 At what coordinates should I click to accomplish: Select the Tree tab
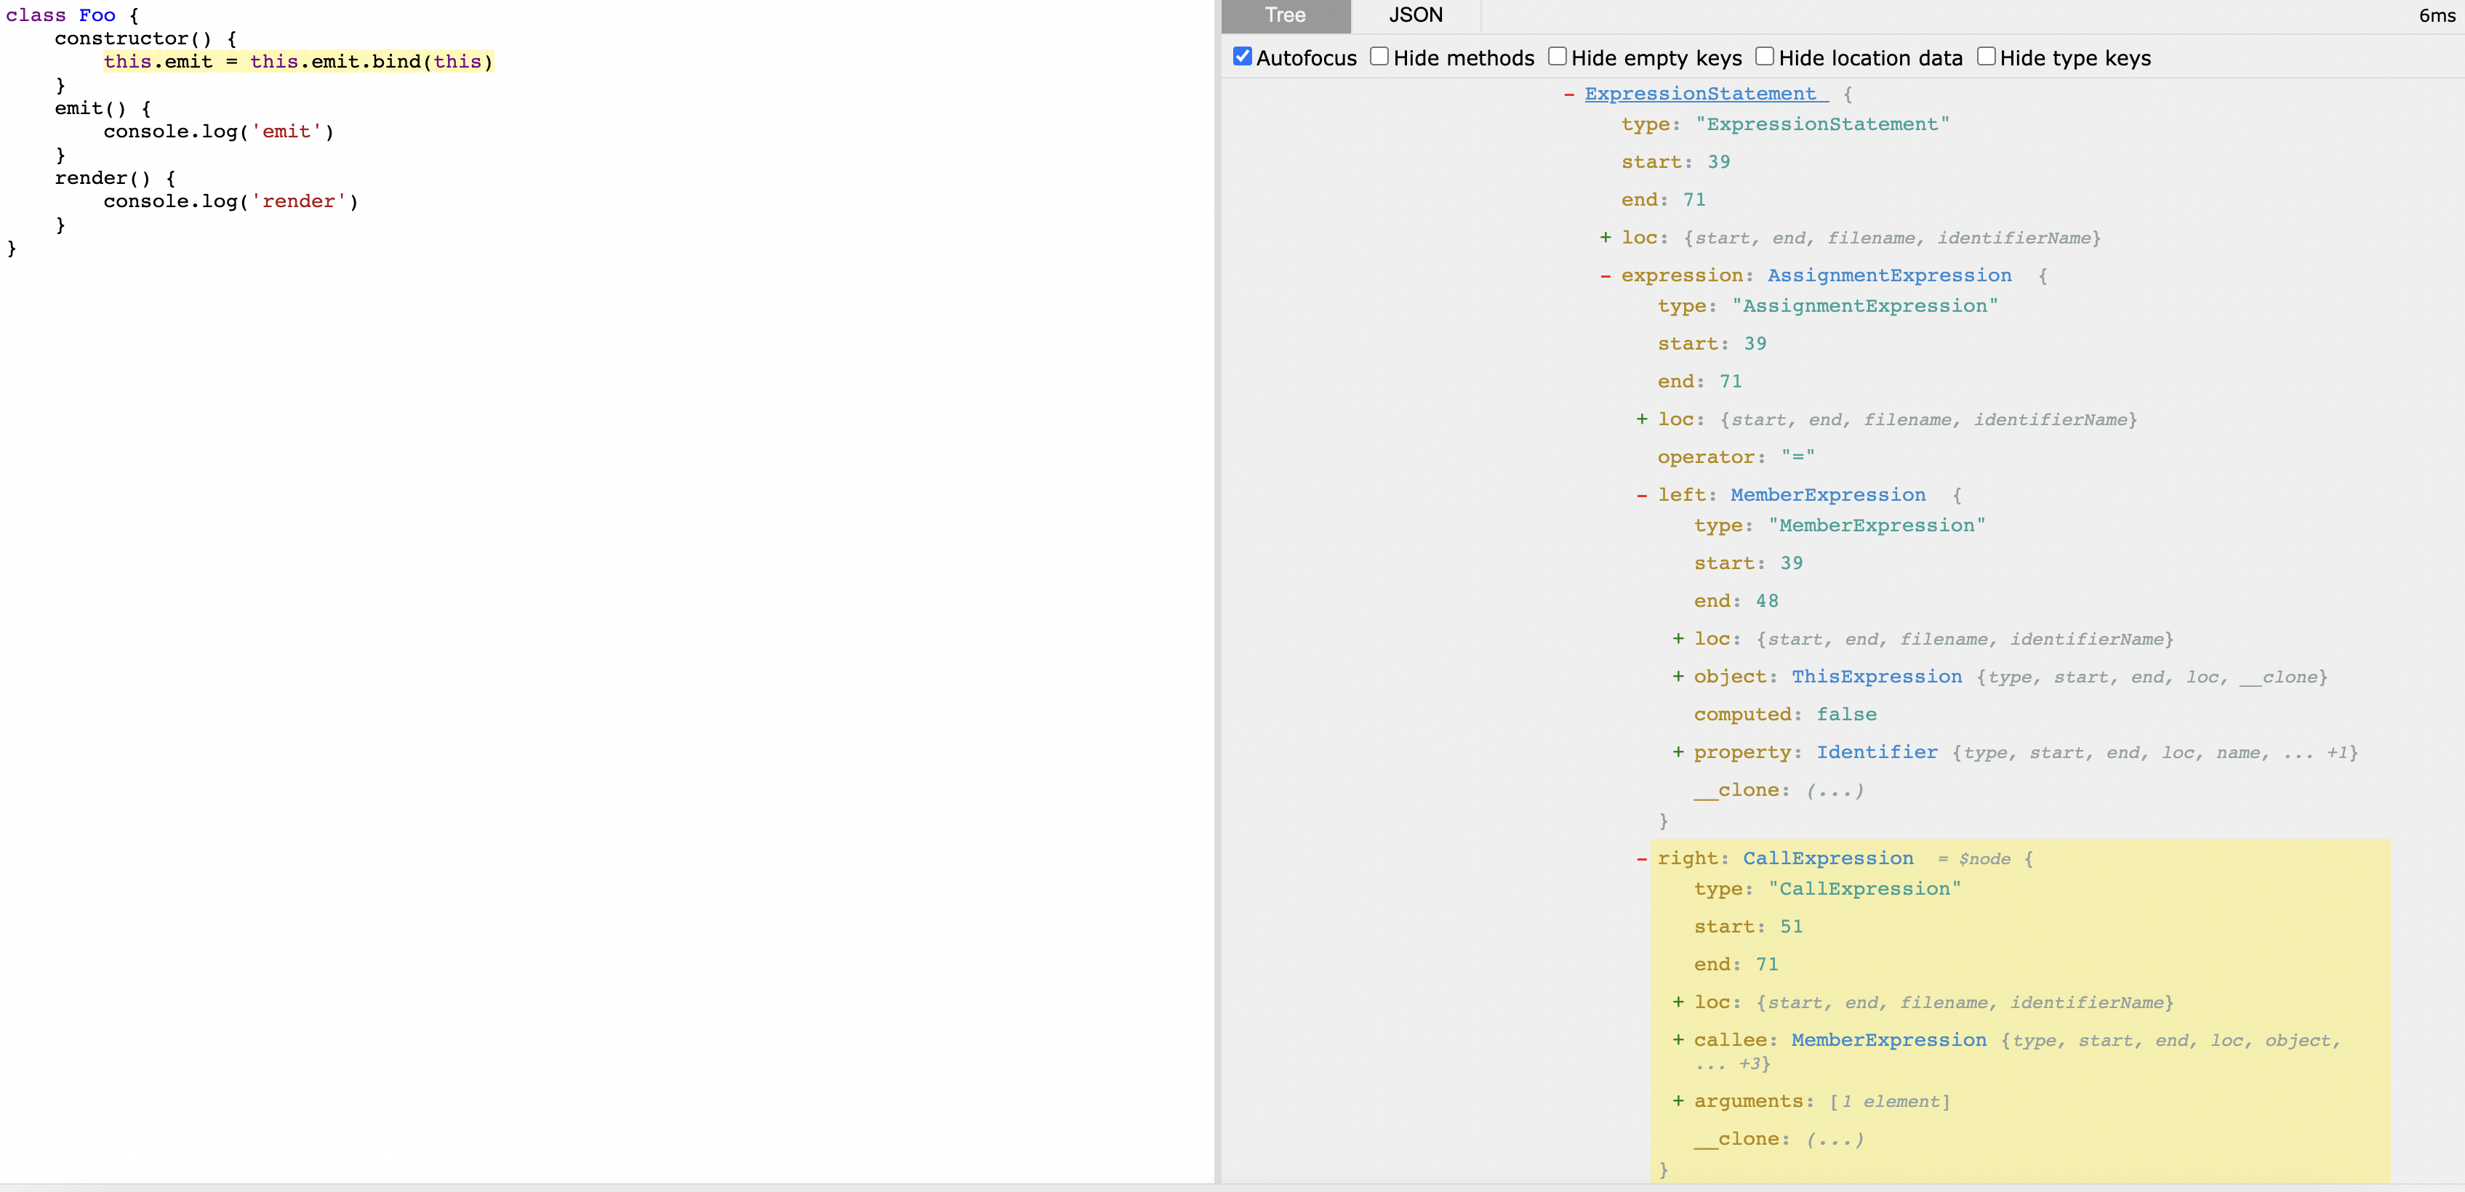coord(1285,15)
